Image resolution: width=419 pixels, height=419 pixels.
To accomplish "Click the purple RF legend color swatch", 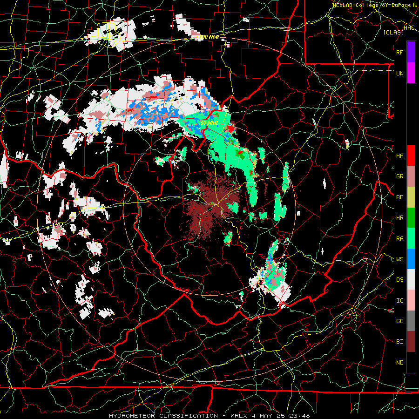I will [411, 52].
